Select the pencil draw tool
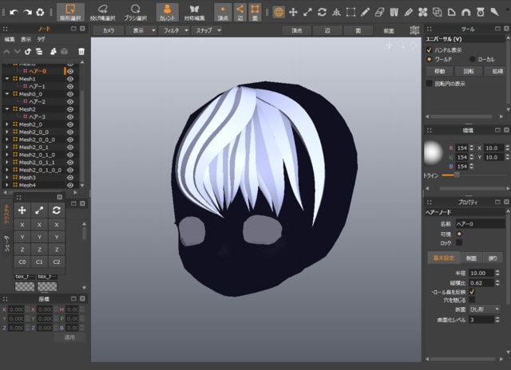The width and height of the screenshot is (511, 370). (x=365, y=13)
